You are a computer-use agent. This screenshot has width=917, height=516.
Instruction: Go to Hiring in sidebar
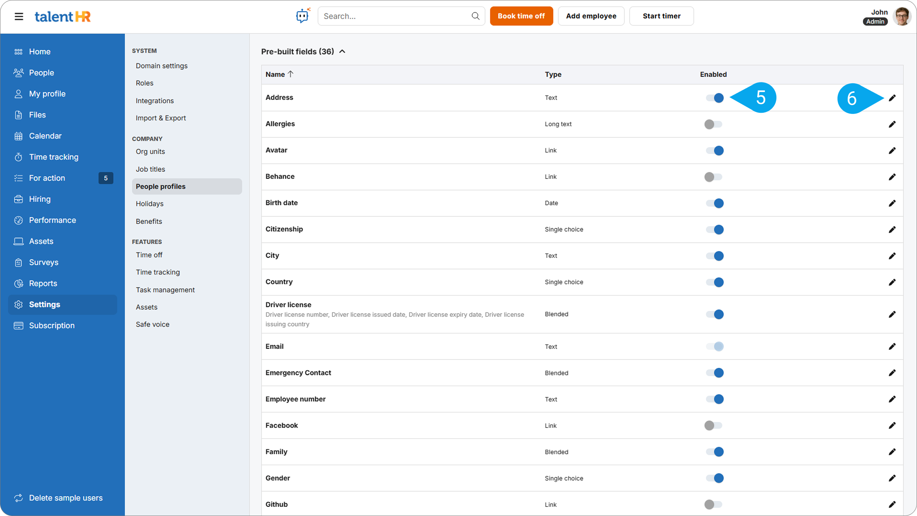coord(39,199)
